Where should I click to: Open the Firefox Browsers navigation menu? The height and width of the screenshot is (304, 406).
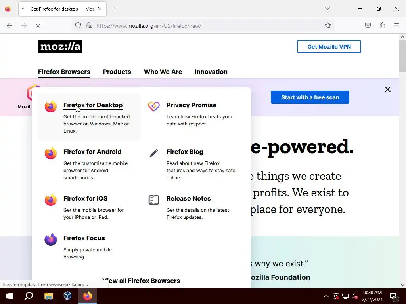(x=64, y=72)
